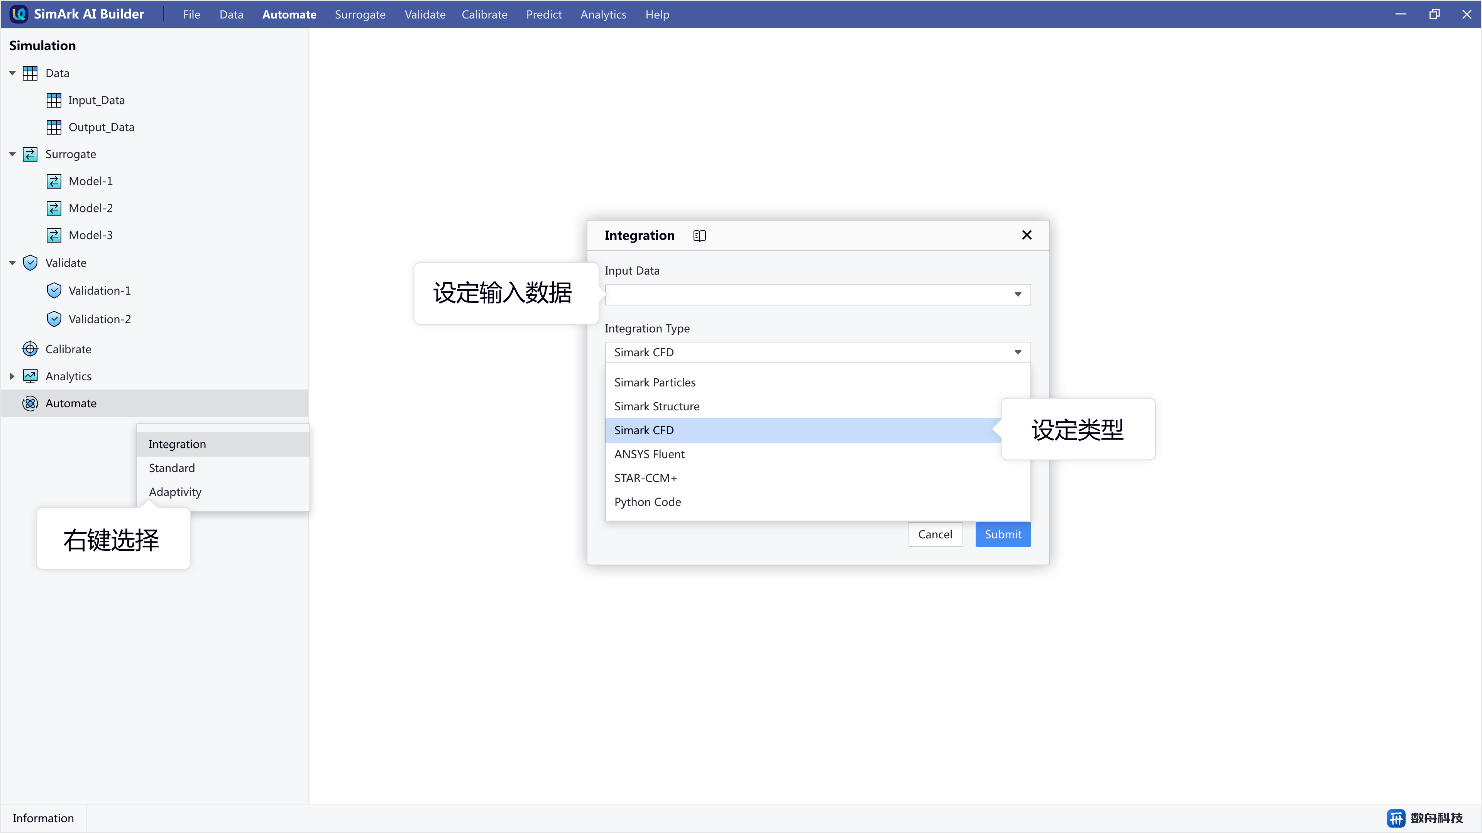Open the Surrogate menu
Screen dimensions: 1482x833
[360, 14]
